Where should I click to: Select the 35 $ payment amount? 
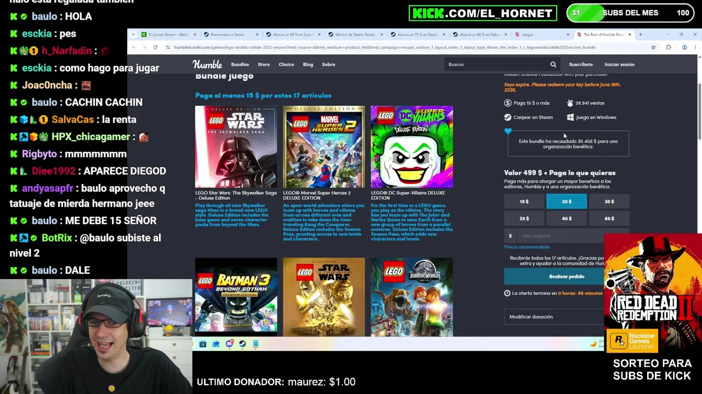[524, 218]
